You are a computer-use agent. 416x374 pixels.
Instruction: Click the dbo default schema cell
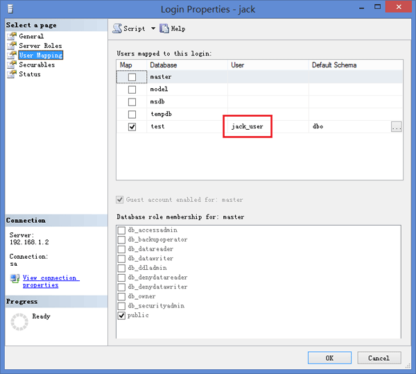[x=350, y=126]
